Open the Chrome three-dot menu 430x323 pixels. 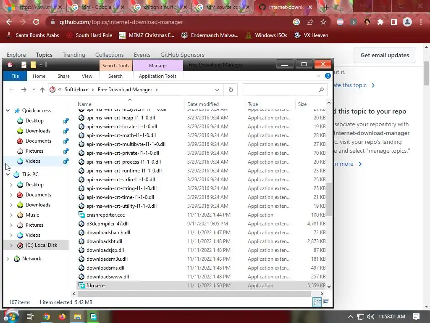pyautogui.click(x=421, y=22)
